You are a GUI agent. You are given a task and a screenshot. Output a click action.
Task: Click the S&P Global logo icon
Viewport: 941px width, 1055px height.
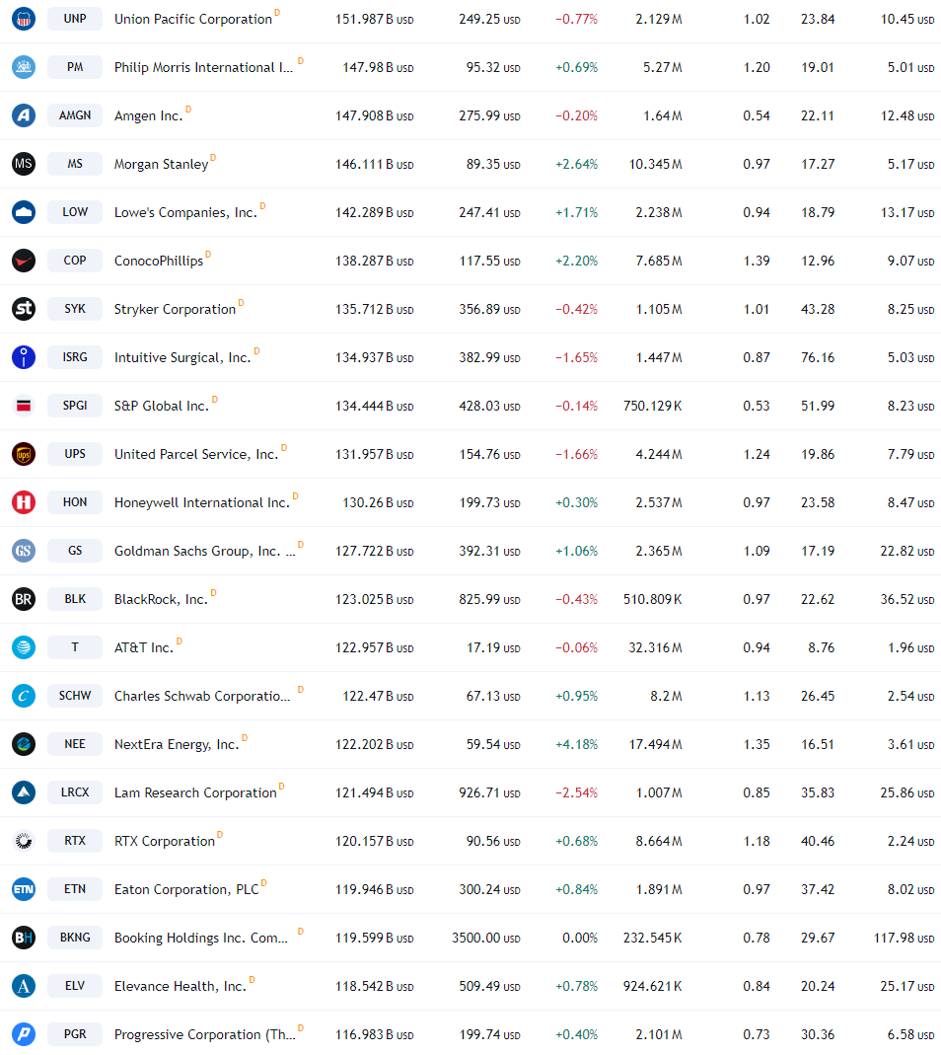[x=24, y=406]
